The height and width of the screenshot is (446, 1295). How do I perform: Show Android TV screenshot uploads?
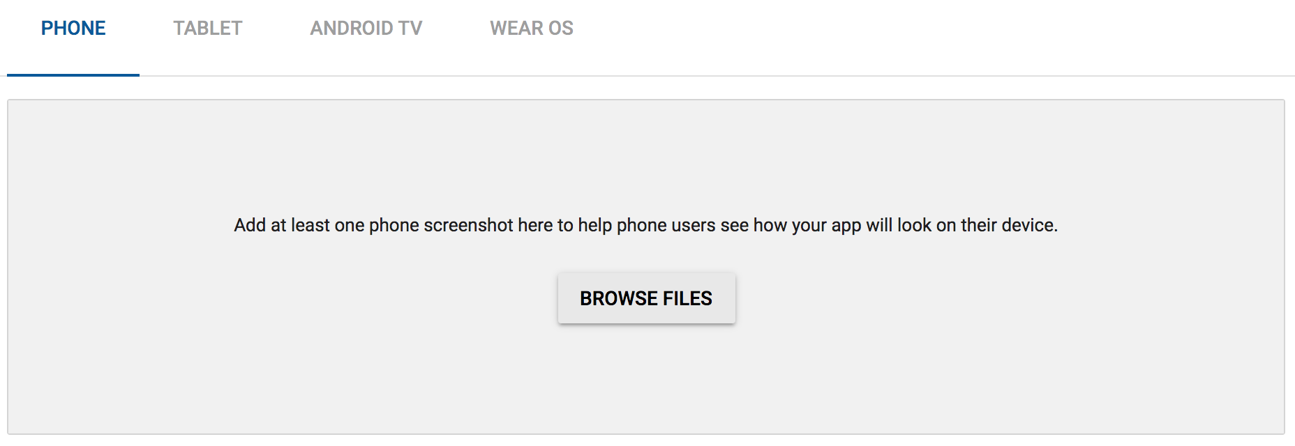366,29
